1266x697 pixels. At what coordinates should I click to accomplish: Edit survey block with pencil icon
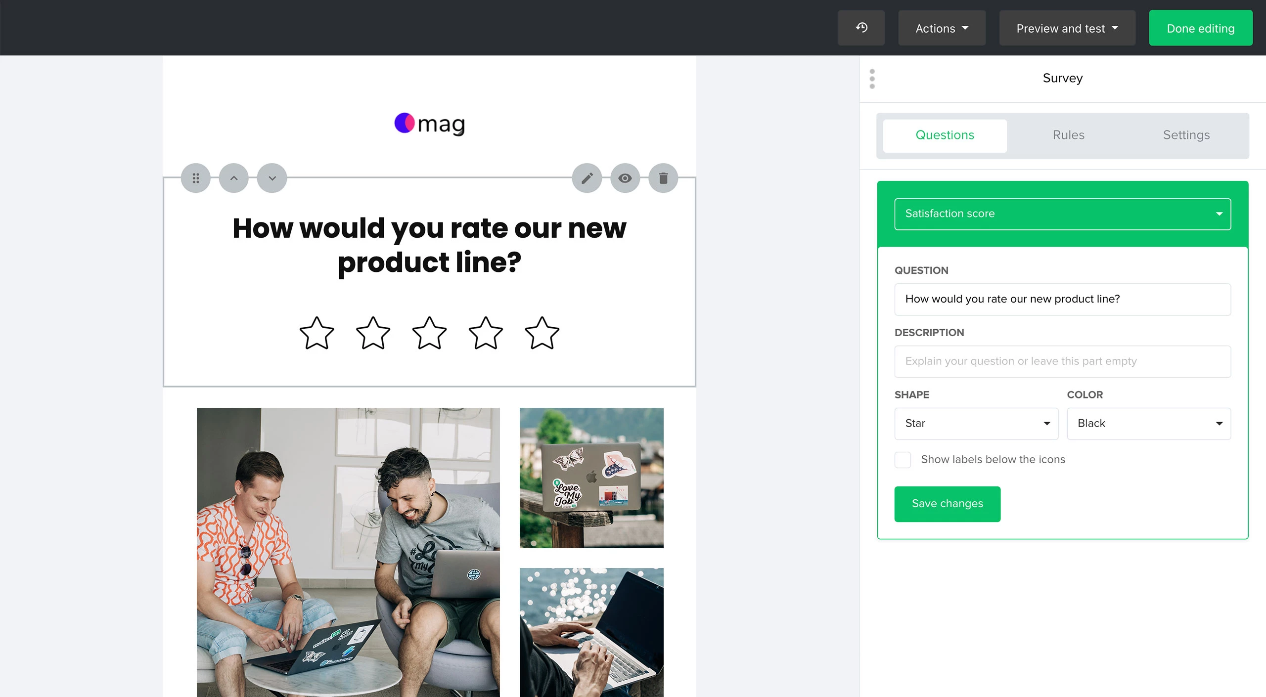pos(587,178)
